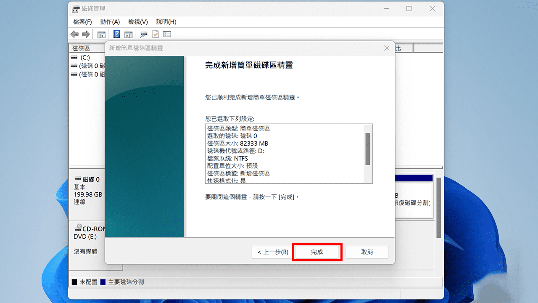This screenshot has height=303, width=538.
Task: Click the blue checklist toolbar icon
Action: click(x=166, y=34)
